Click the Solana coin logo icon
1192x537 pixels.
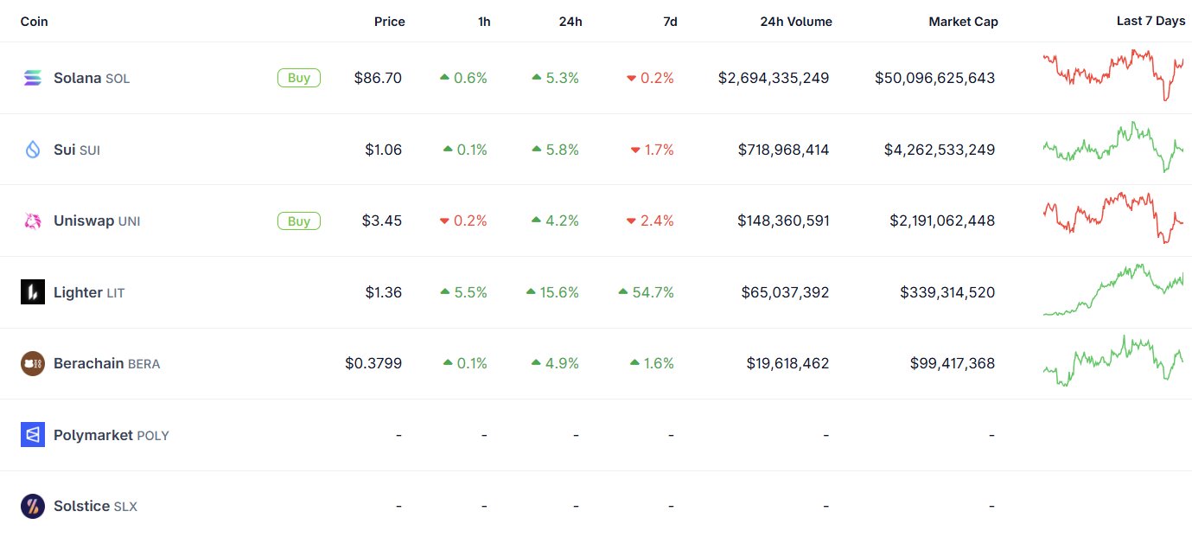click(x=32, y=78)
